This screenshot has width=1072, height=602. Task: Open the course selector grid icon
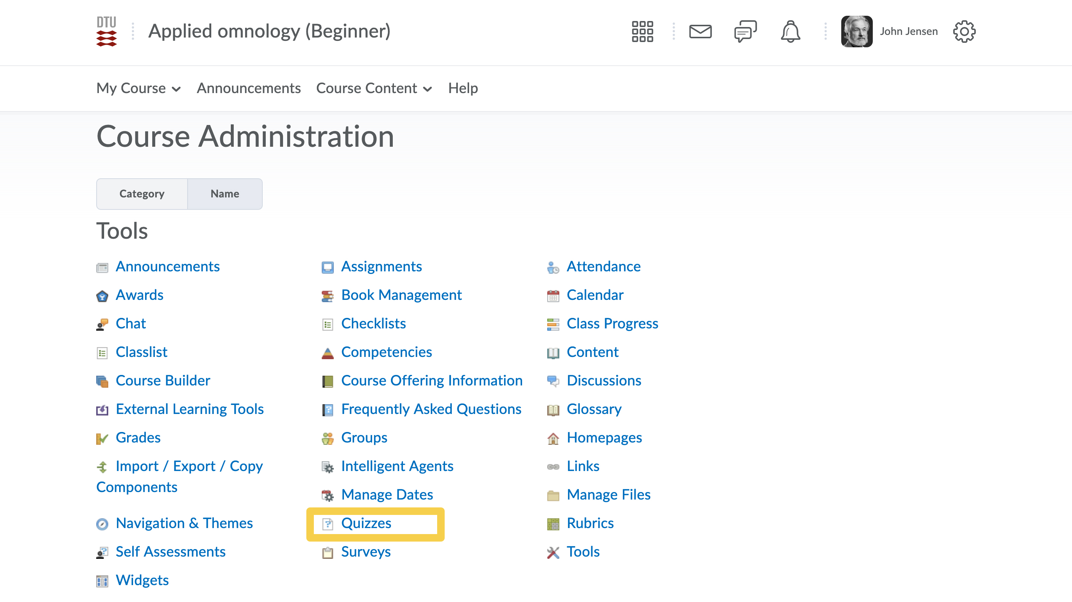642,32
